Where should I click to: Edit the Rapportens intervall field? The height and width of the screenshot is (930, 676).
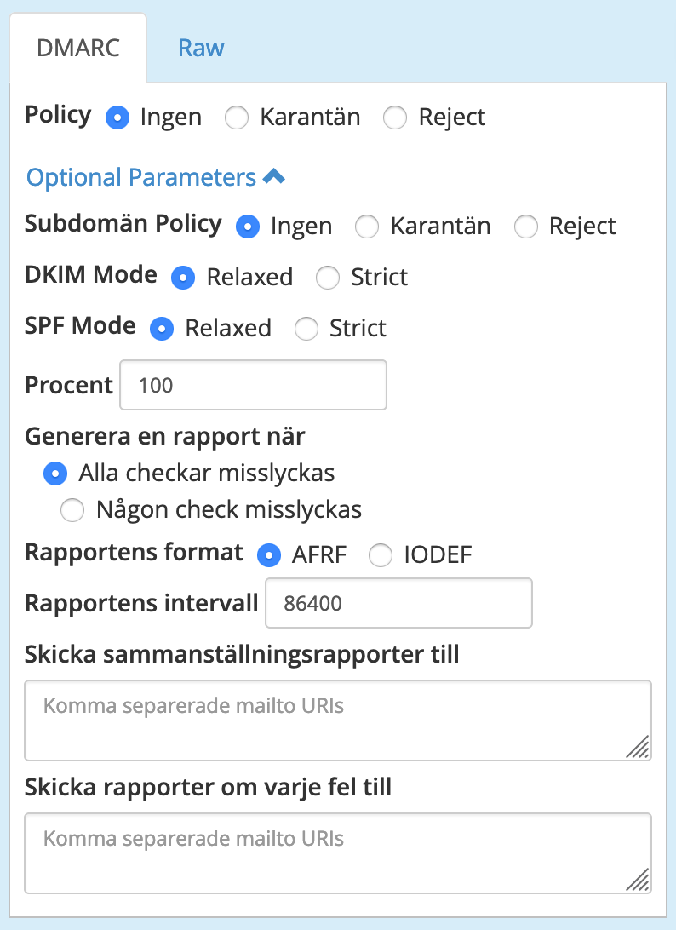(x=398, y=603)
